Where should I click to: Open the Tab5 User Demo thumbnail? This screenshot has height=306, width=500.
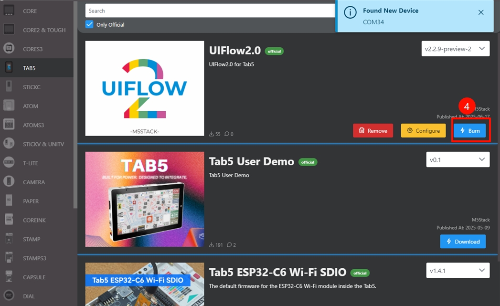pyautogui.click(x=145, y=199)
